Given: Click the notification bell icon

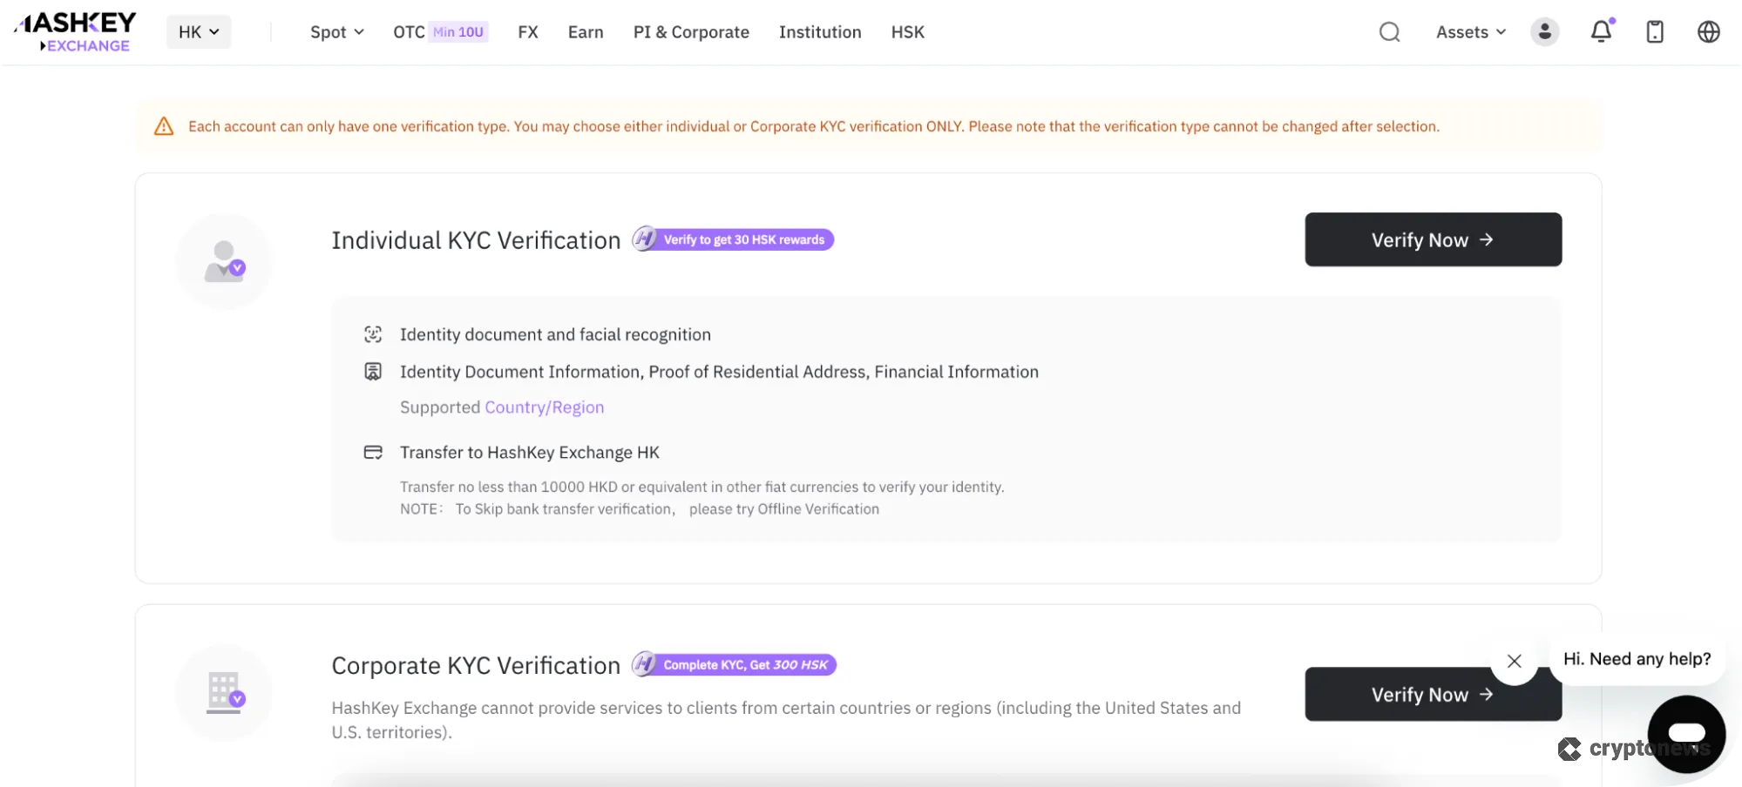Looking at the screenshot, I should coord(1600,31).
